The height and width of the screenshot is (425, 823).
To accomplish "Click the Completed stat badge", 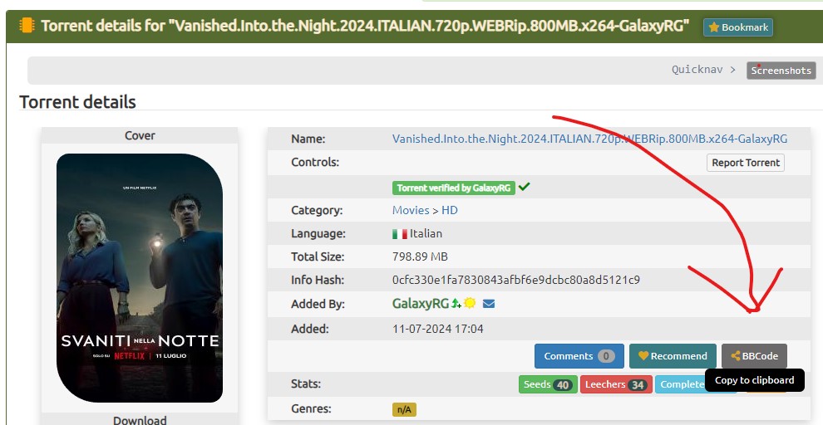I will coord(682,384).
